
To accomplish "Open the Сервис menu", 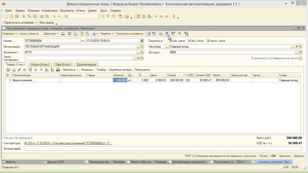I will [x=92, y=11].
